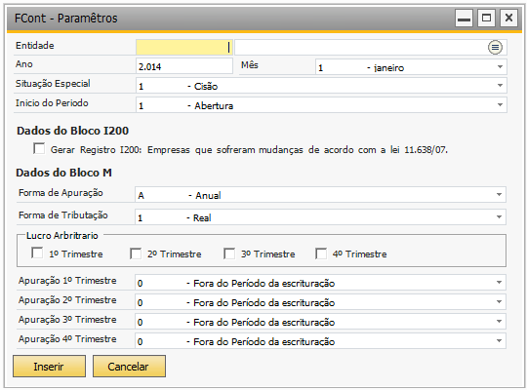Minimize the FCont Parâmetros window
Image resolution: width=527 pixels, height=390 pixels.
[x=464, y=18]
